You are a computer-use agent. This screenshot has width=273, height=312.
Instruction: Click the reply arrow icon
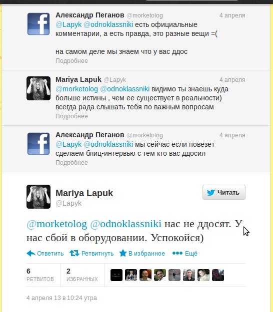pyautogui.click(x=31, y=253)
